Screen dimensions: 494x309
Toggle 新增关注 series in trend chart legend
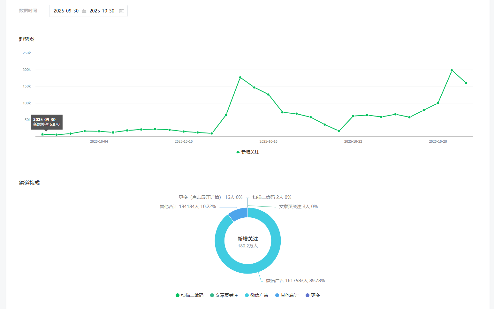pyautogui.click(x=248, y=152)
